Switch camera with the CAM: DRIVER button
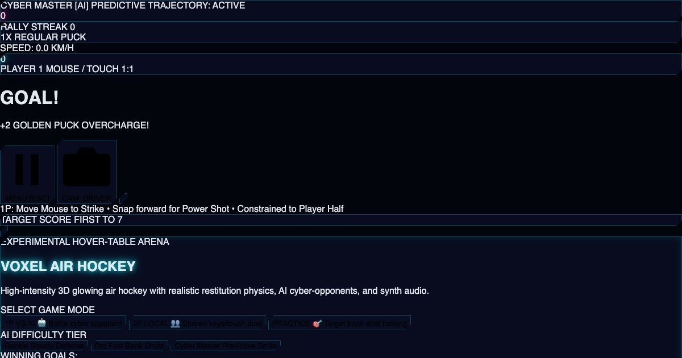682x358 pixels. [x=87, y=172]
